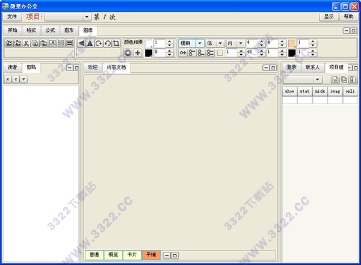This screenshot has width=361, height=265.
Task: Select the 普通 view button
Action: [x=94, y=255]
